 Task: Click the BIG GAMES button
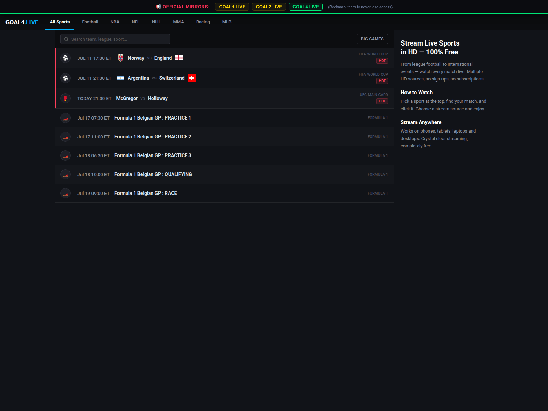[372, 39]
